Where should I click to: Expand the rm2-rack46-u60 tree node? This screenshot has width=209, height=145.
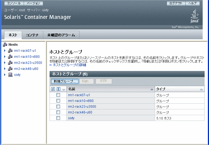pyautogui.click(x=5, y=69)
